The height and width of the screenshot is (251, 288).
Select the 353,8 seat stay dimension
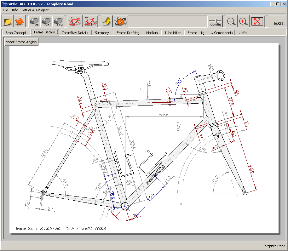[44, 153]
